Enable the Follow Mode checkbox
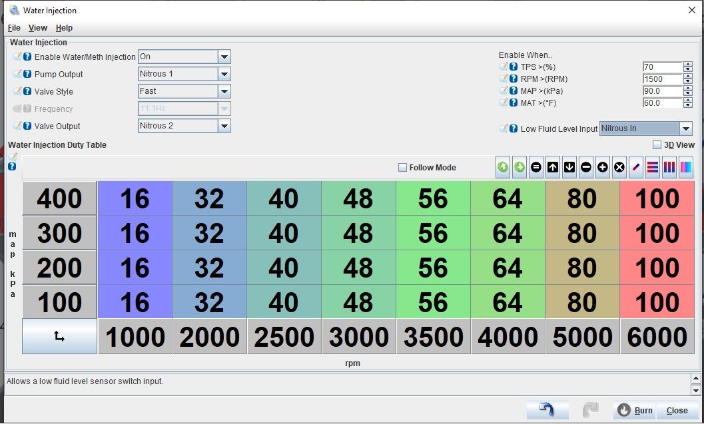The image size is (704, 424). pyautogui.click(x=403, y=167)
